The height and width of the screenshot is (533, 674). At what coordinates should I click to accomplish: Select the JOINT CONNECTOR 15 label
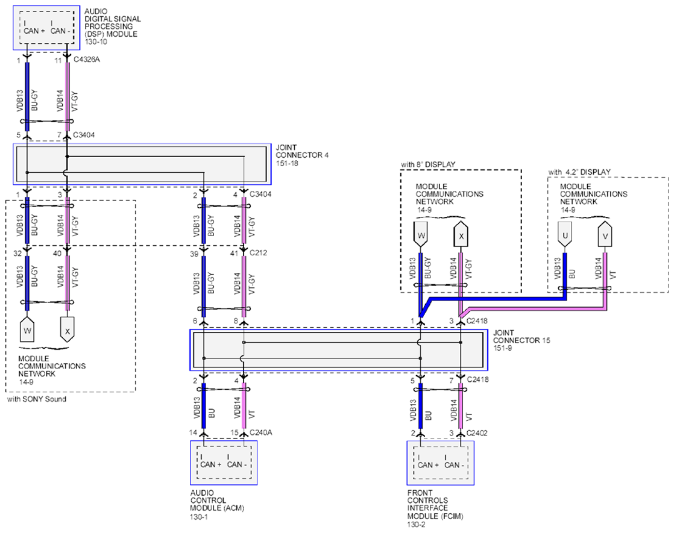click(x=521, y=337)
